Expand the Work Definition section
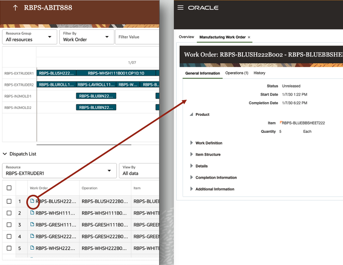343x265 pixels. click(192, 143)
